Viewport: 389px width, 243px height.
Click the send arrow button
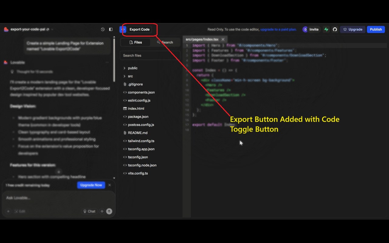(x=109, y=211)
